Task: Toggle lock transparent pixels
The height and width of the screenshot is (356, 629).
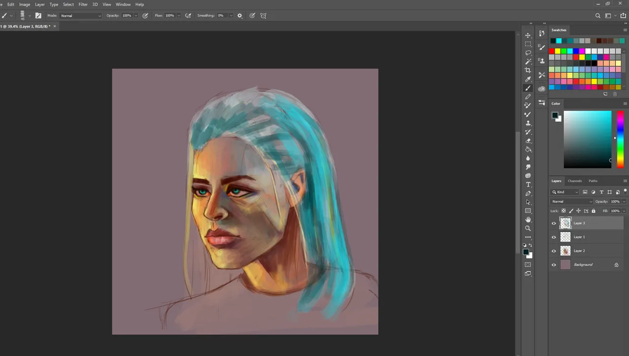Action: pos(564,211)
